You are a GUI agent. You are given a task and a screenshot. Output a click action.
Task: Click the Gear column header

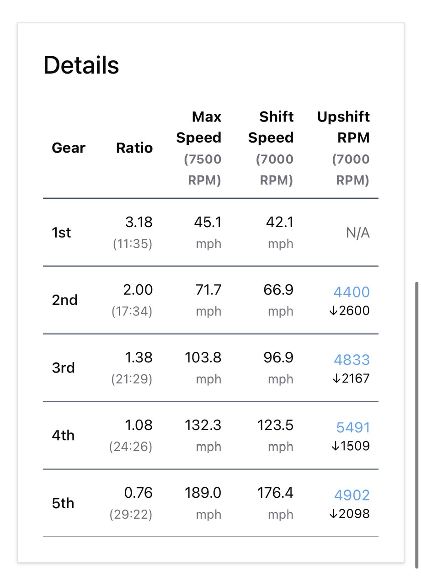click(x=69, y=148)
